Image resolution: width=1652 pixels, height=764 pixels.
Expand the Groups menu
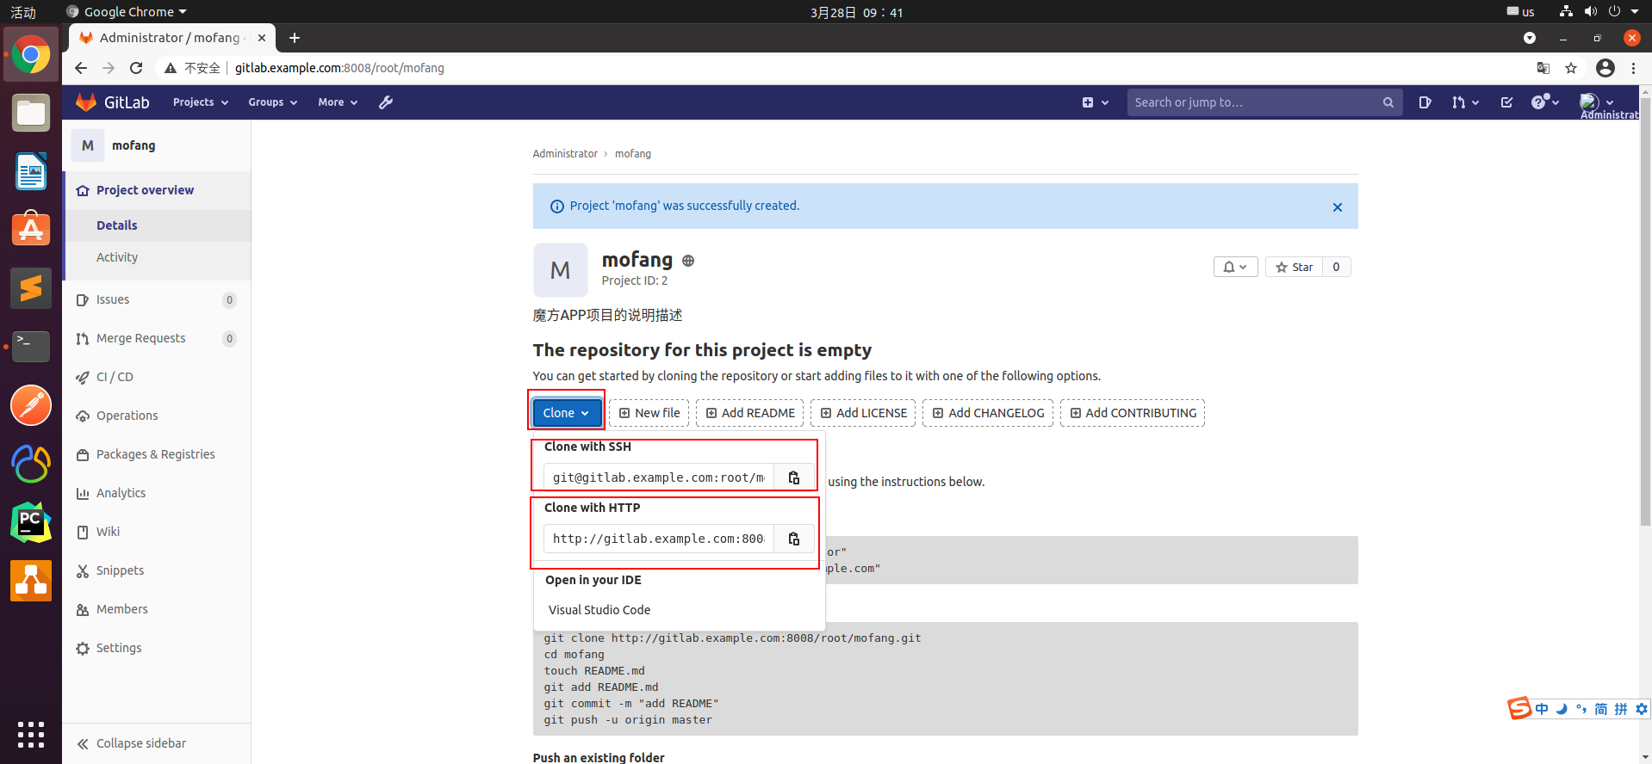(x=272, y=102)
